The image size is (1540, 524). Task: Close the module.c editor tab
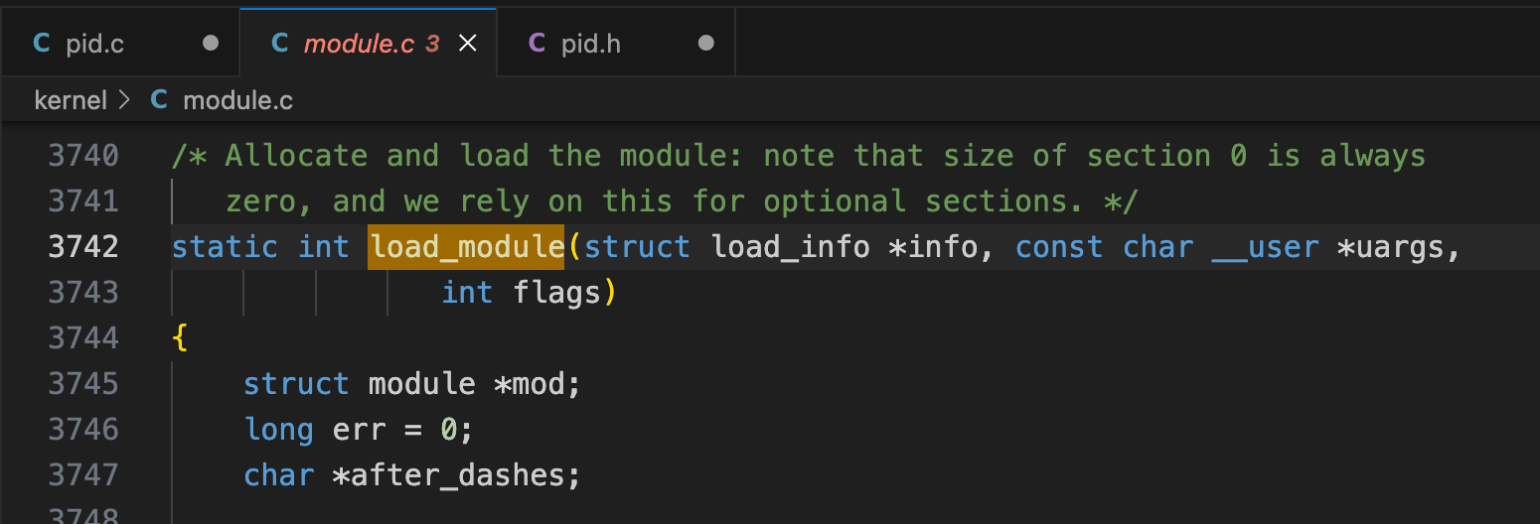(x=467, y=44)
